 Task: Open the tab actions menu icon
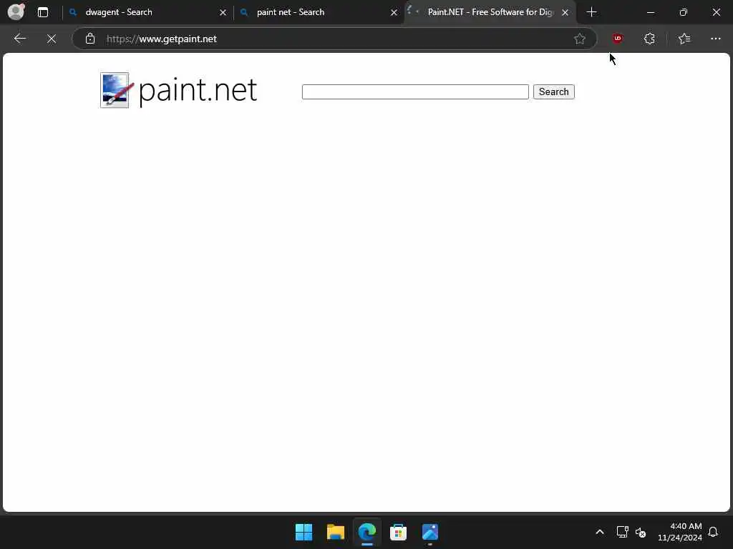pos(42,12)
